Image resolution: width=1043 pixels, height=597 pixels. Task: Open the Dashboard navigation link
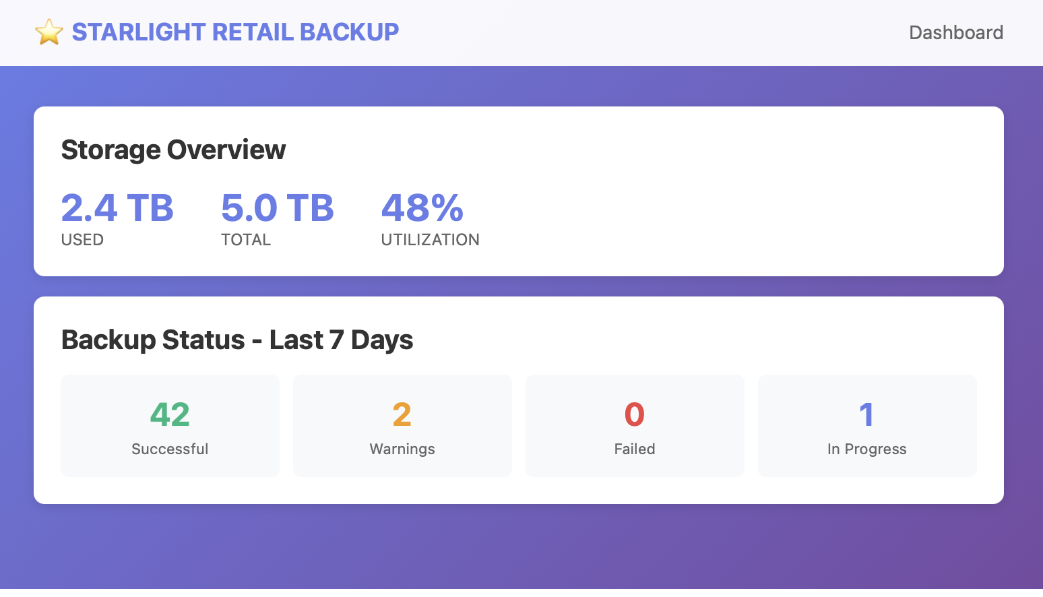click(955, 32)
